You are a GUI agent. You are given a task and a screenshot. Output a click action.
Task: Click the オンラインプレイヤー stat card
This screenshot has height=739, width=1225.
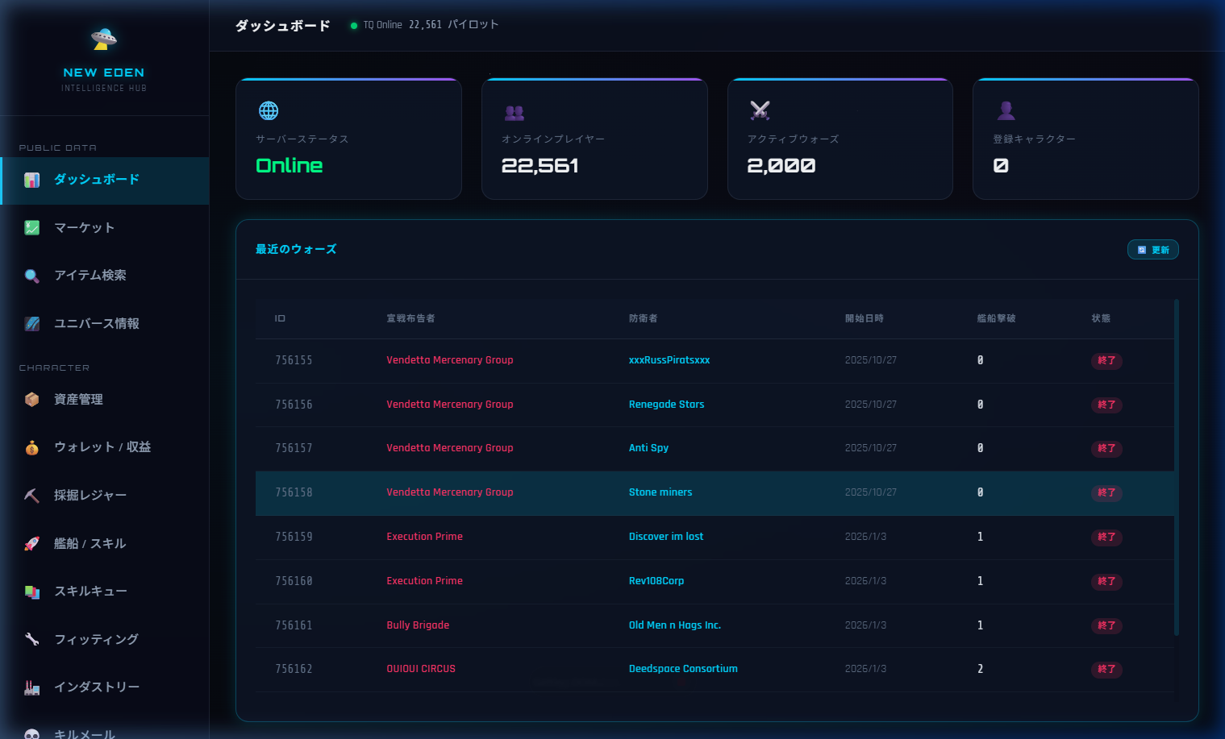tap(594, 139)
